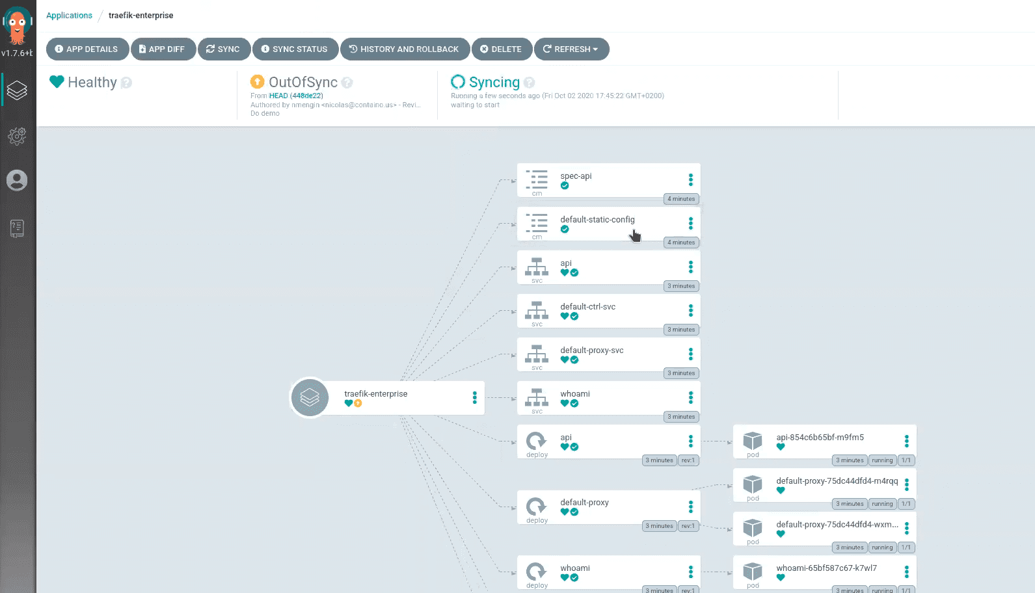Expand the REFRESH dropdown button
Viewport: 1035px width, 593px height.
click(571, 49)
